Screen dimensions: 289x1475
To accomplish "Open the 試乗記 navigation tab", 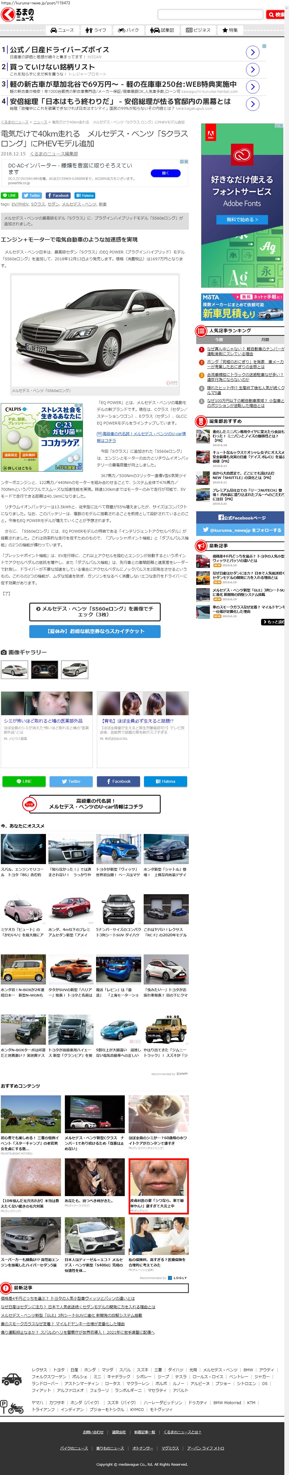I will [162, 30].
